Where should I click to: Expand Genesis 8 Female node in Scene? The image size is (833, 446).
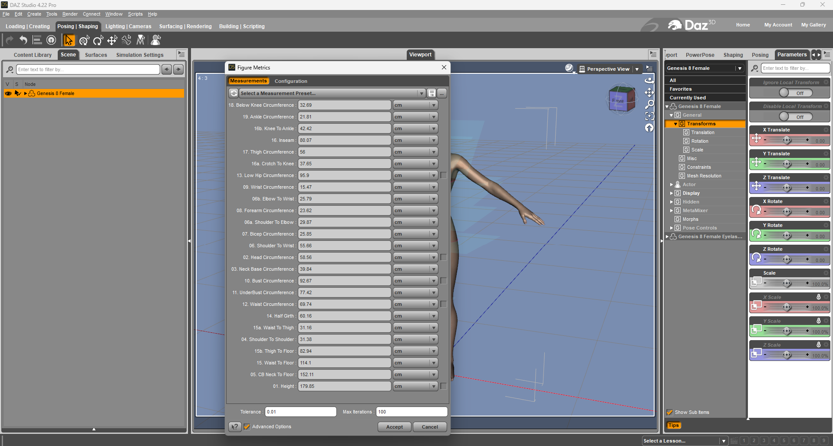click(x=26, y=93)
